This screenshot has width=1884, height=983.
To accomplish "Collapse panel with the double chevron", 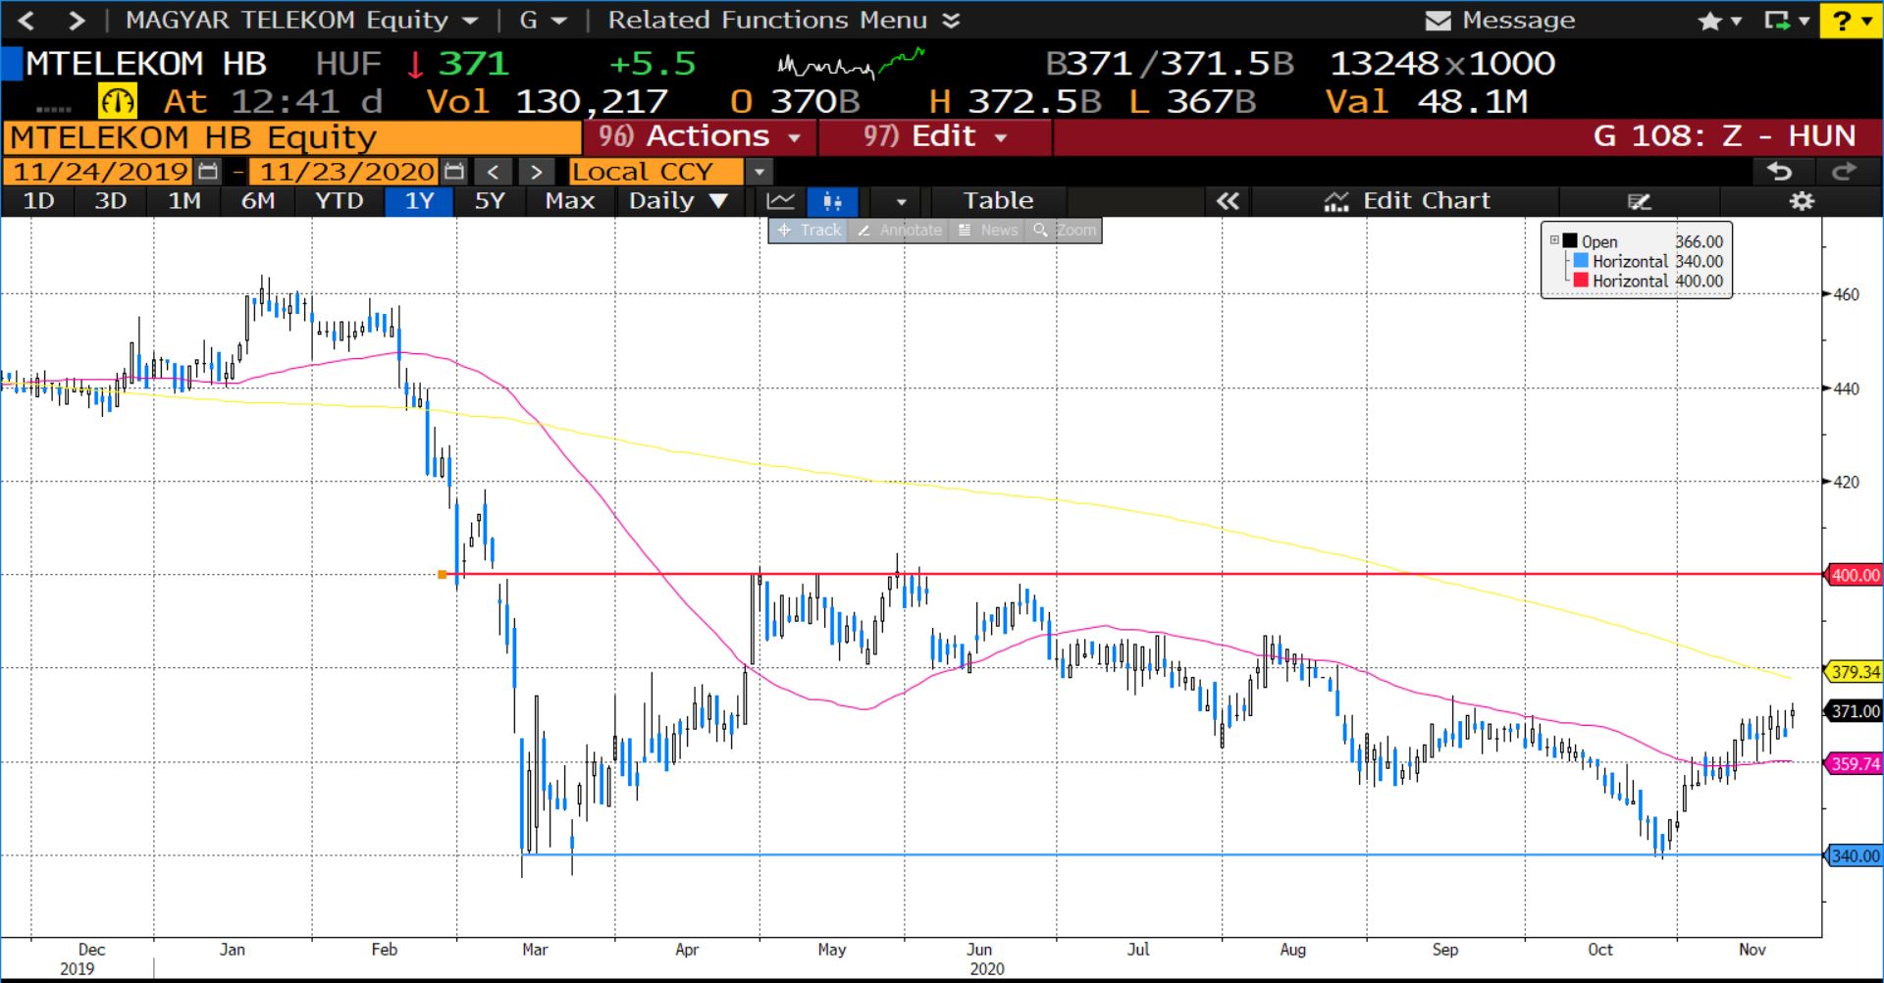I will 1228,201.
